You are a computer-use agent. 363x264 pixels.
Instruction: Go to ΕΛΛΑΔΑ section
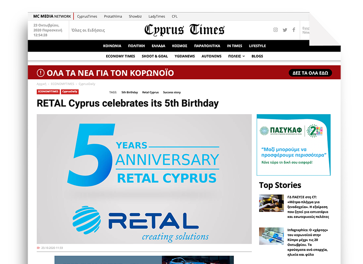[x=158, y=46]
